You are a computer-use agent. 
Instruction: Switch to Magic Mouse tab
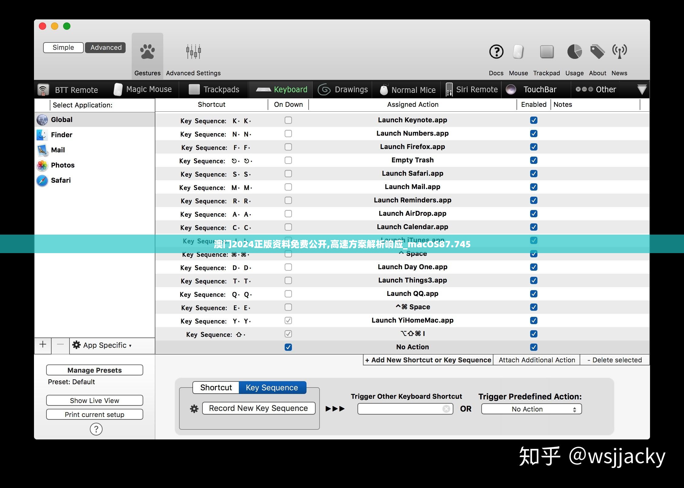click(x=143, y=89)
